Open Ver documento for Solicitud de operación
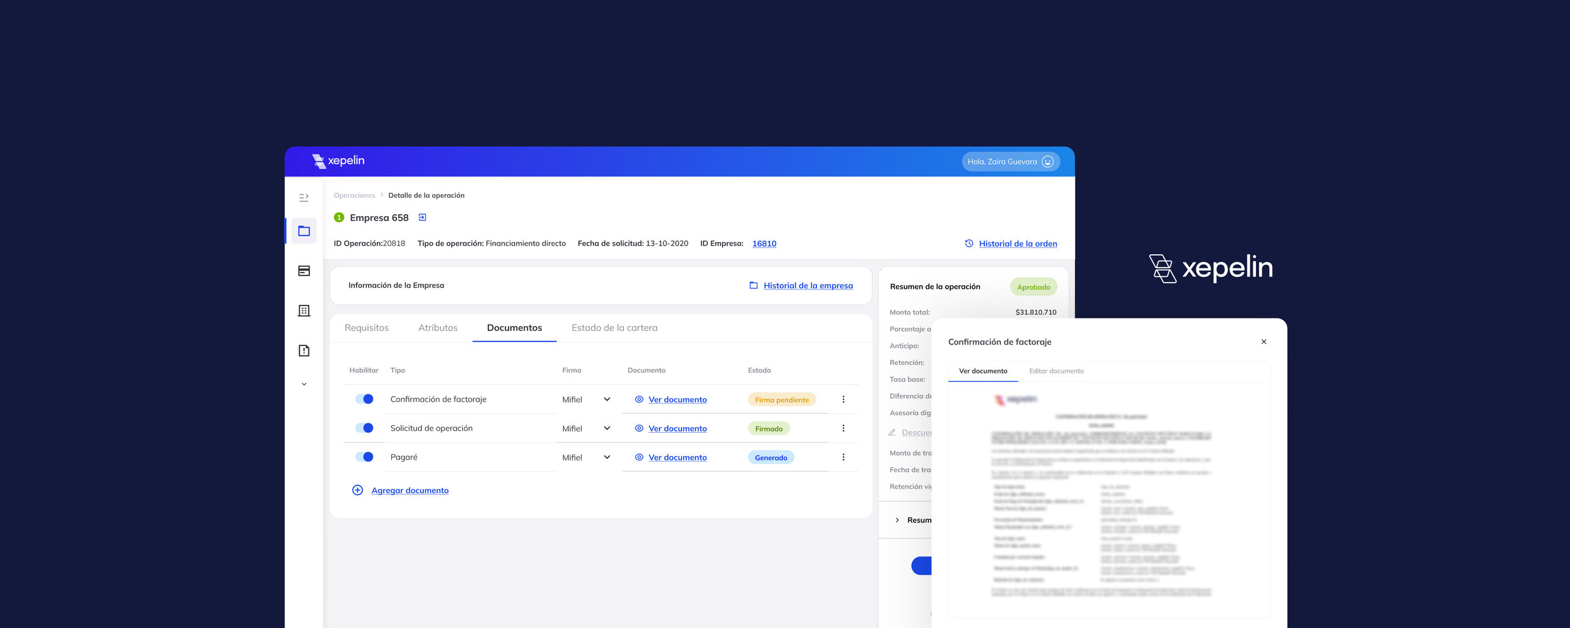1570x628 pixels. (678, 428)
